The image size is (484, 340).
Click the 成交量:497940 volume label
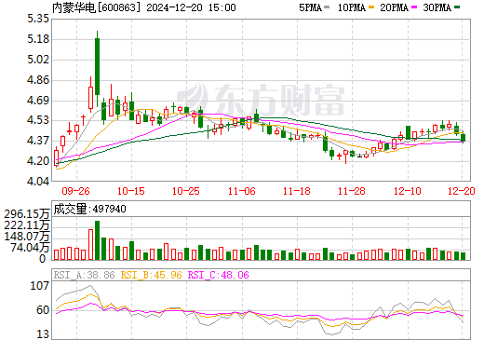pyautogui.click(x=89, y=209)
